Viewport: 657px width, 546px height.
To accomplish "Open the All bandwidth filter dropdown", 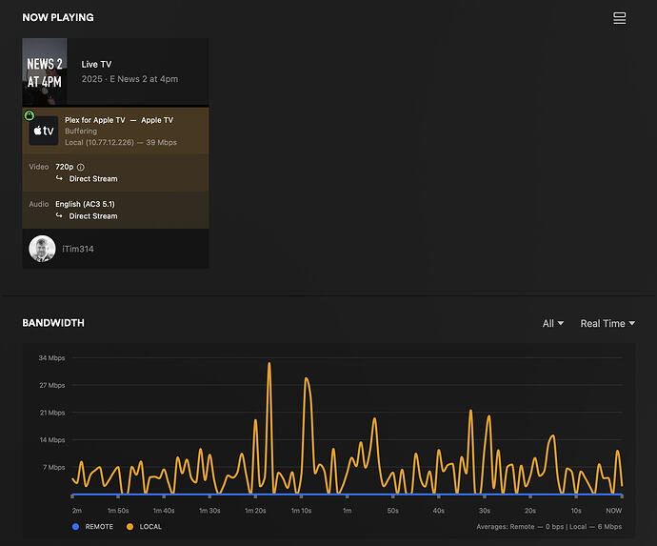I will click(x=552, y=324).
